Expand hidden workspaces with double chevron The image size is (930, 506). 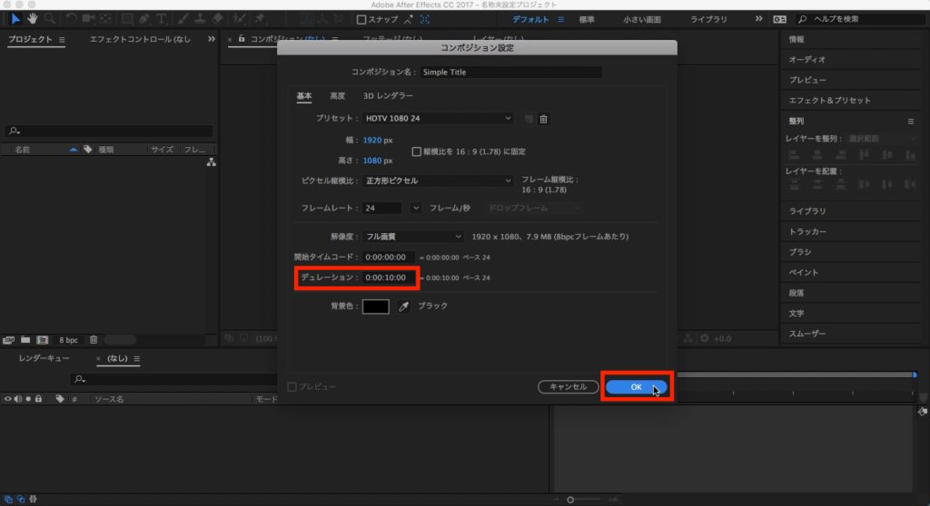click(758, 19)
